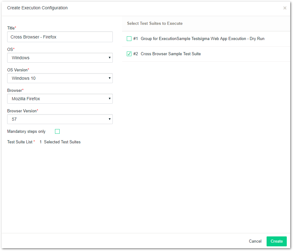Select the Cross Browser Sample Test Suite row
293x251 pixels.
[x=171, y=54]
